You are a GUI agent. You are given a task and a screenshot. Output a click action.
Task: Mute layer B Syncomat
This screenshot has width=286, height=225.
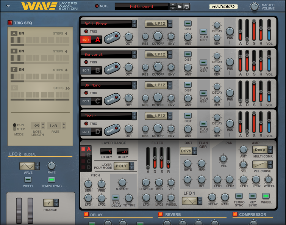112,68
